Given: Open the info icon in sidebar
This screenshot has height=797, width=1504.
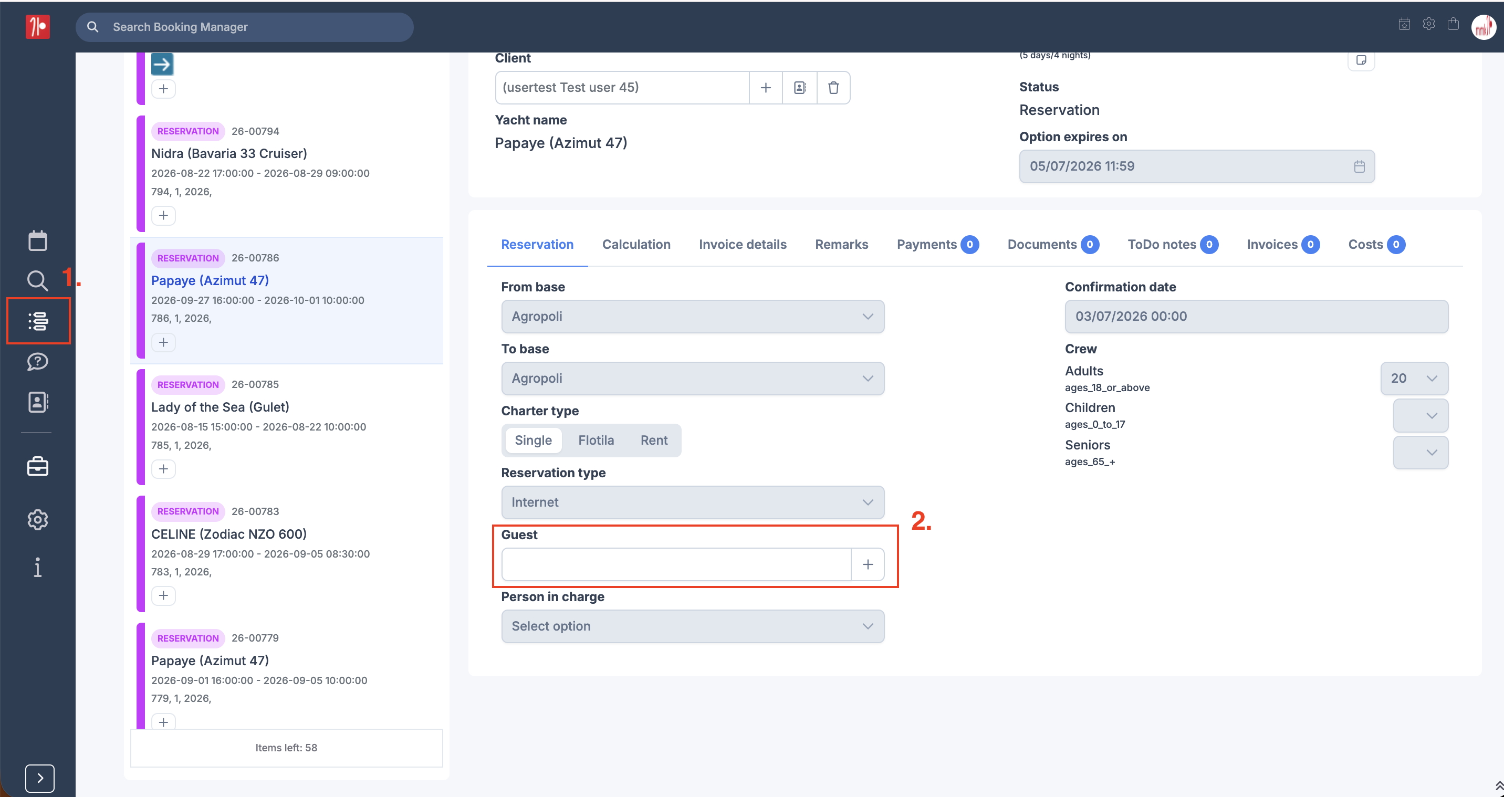Looking at the screenshot, I should pyautogui.click(x=37, y=567).
